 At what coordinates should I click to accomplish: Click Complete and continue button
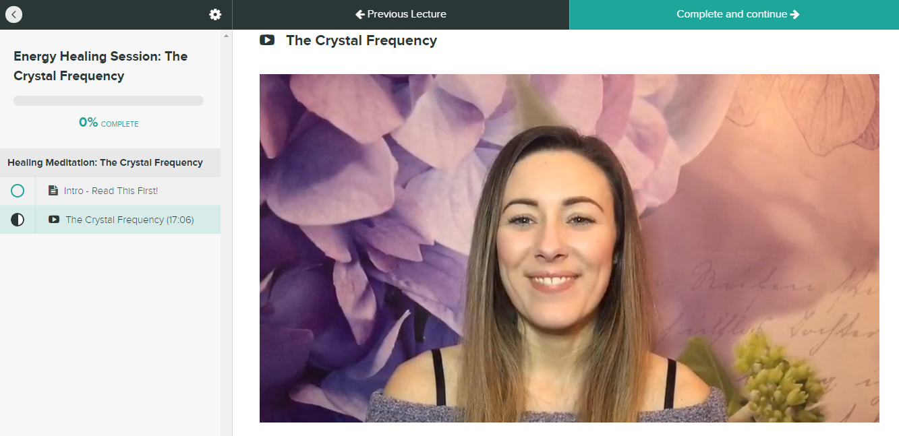(x=734, y=14)
